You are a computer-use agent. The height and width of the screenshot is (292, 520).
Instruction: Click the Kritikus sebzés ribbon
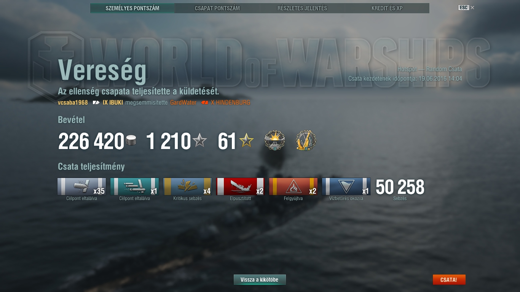tap(187, 186)
